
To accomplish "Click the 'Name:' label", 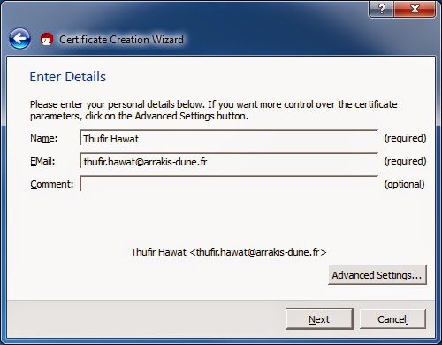I will point(44,138).
